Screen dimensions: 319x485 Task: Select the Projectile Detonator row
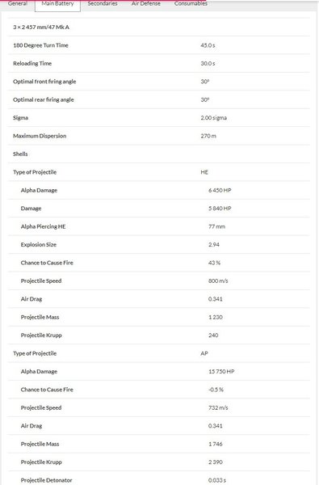pyautogui.click(x=159, y=479)
